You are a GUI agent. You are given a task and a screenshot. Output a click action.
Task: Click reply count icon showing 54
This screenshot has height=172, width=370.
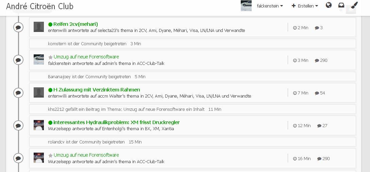(x=317, y=93)
